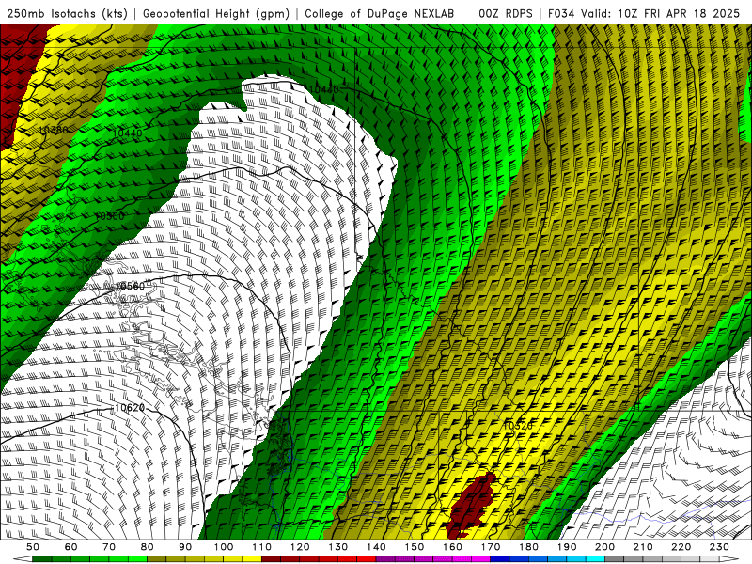The image size is (752, 564).
Task: Click the 130 value on the color scale
Action: click(337, 547)
